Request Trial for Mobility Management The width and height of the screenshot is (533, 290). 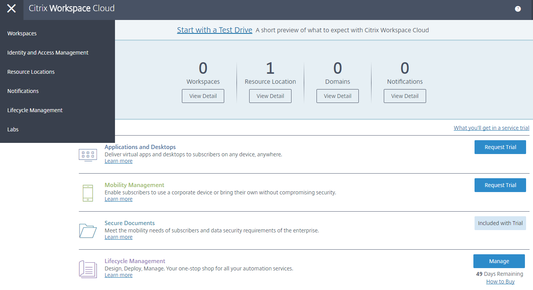pos(500,185)
